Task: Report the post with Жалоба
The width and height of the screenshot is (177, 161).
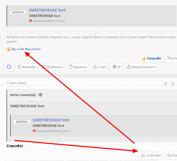Action: pos(26,67)
